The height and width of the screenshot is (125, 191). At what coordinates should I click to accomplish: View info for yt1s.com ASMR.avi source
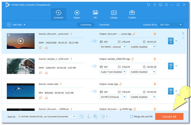coord(71,109)
